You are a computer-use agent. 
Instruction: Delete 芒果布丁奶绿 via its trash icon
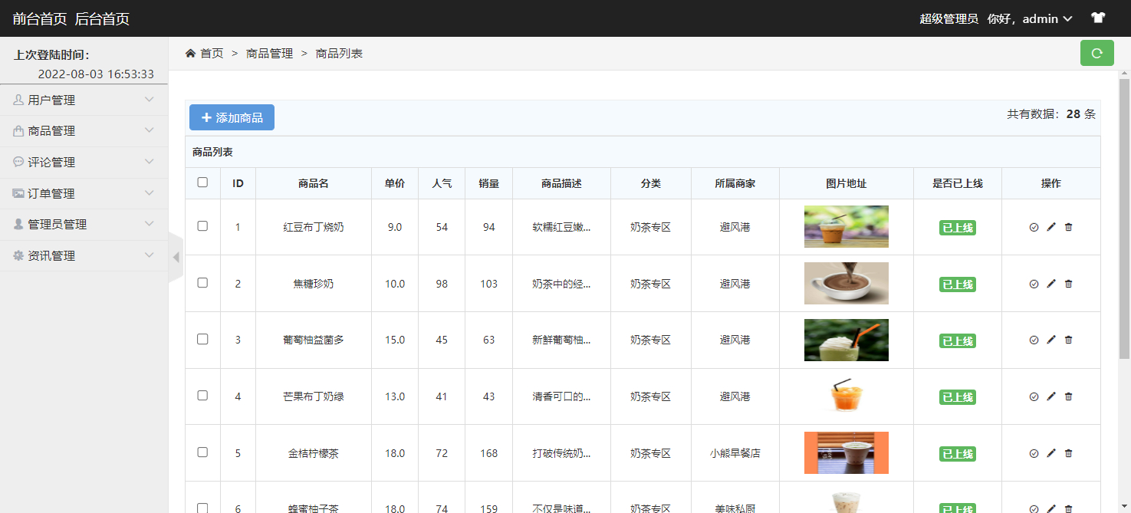point(1068,396)
